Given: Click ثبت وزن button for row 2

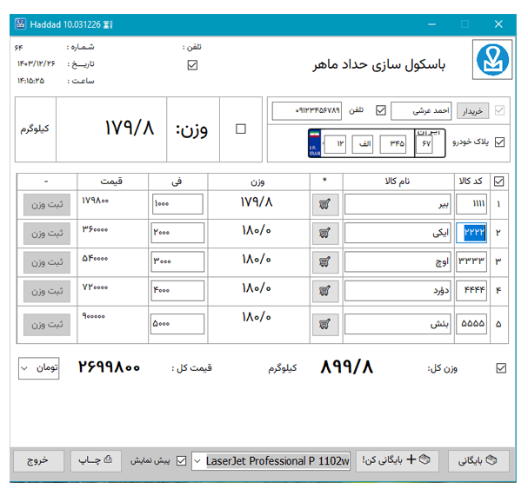Looking at the screenshot, I should [47, 234].
